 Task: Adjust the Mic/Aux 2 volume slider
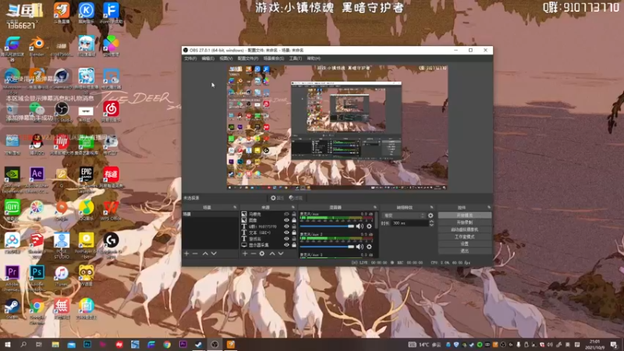(327, 246)
